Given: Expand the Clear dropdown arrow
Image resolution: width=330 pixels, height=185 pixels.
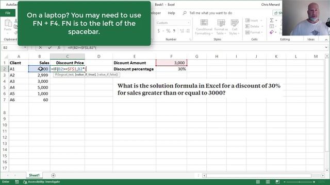Looking at the screenshot, I should click(x=276, y=32).
